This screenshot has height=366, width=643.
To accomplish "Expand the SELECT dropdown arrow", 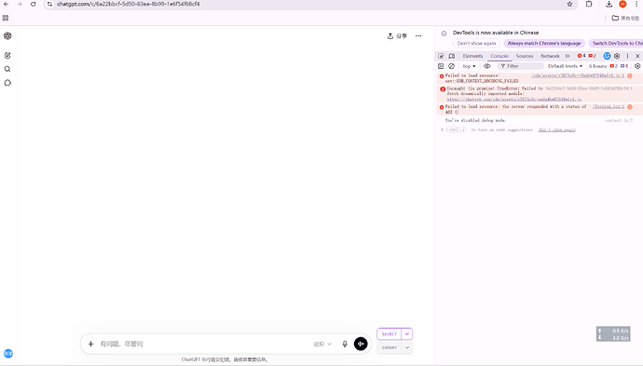I will pos(407,334).
